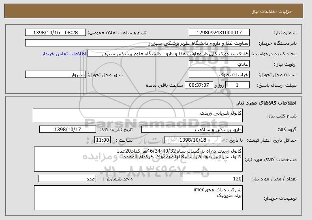Click the ساعت field showing 11:00
Viewport: 312px width, 220px height.
pyautogui.click(x=103, y=140)
